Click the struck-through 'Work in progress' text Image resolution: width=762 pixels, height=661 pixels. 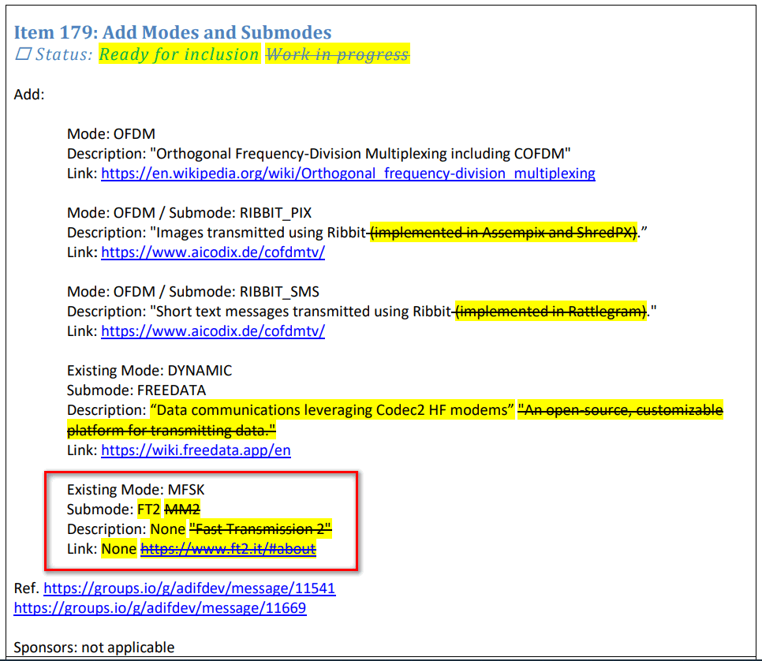coord(338,54)
